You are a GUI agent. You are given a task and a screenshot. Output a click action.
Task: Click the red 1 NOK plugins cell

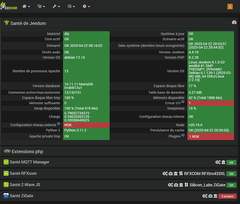point(211,136)
